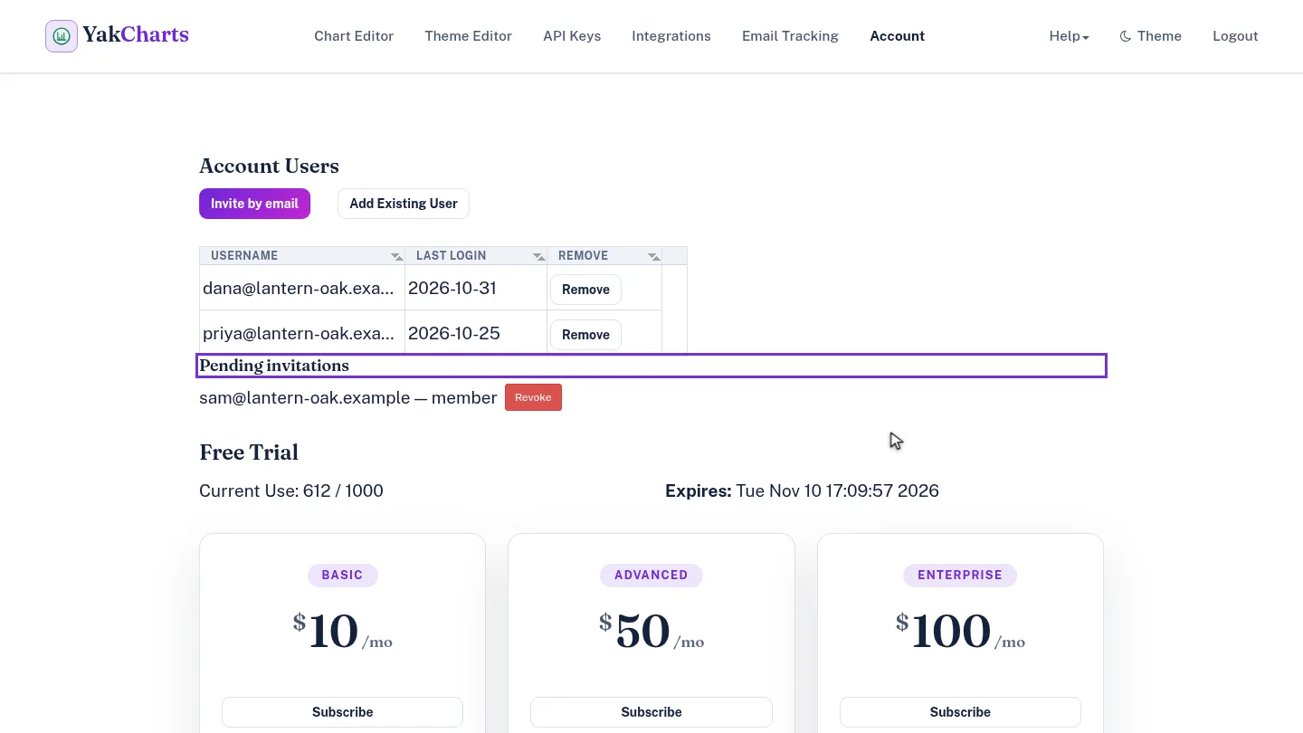Screen dimensions: 1303x733
Task: Click the Invite by email button
Action: [254, 204]
